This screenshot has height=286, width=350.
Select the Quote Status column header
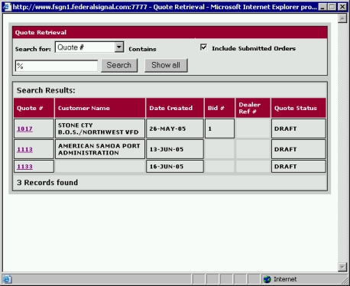[x=299, y=108]
